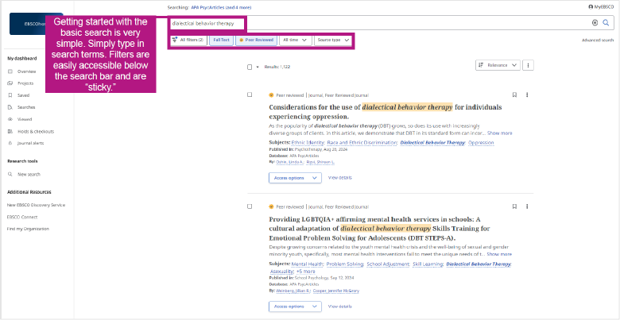Click the Advanced search link

pyautogui.click(x=598, y=40)
